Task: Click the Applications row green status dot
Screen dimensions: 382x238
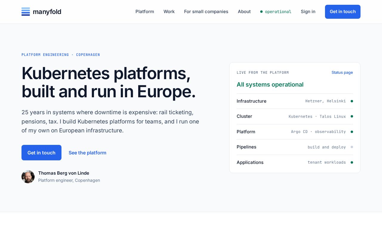Action: tap(352, 162)
